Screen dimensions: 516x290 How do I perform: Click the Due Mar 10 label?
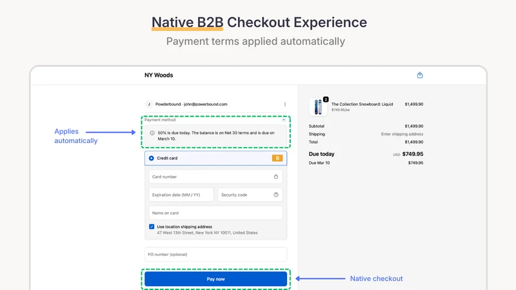319,163
